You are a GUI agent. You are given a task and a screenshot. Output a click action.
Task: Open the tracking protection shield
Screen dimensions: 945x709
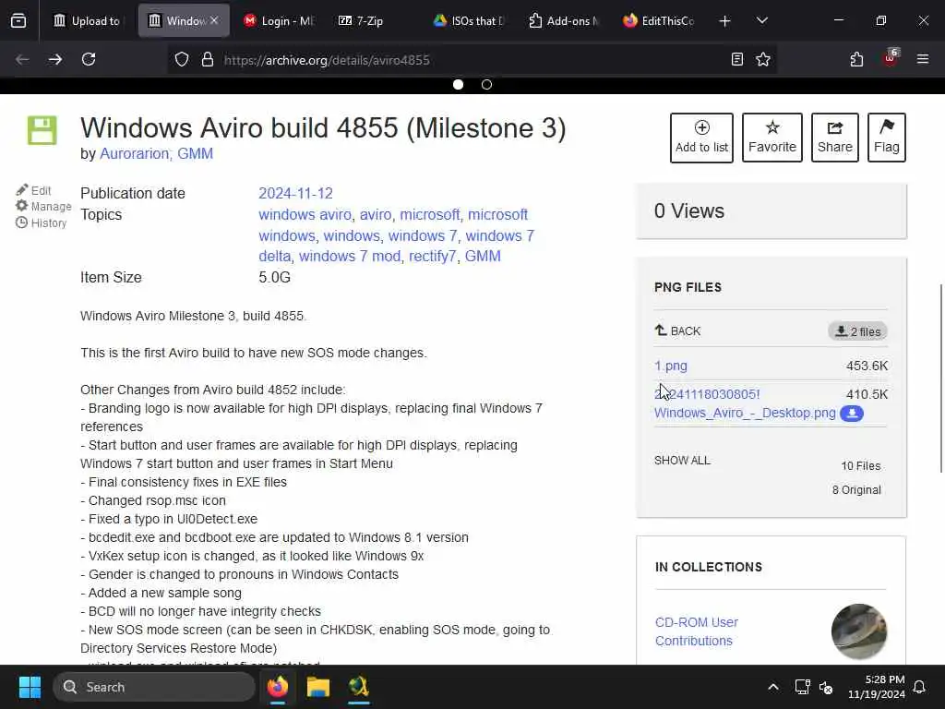[x=182, y=60]
